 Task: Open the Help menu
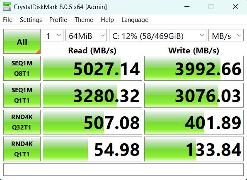pos(107,20)
